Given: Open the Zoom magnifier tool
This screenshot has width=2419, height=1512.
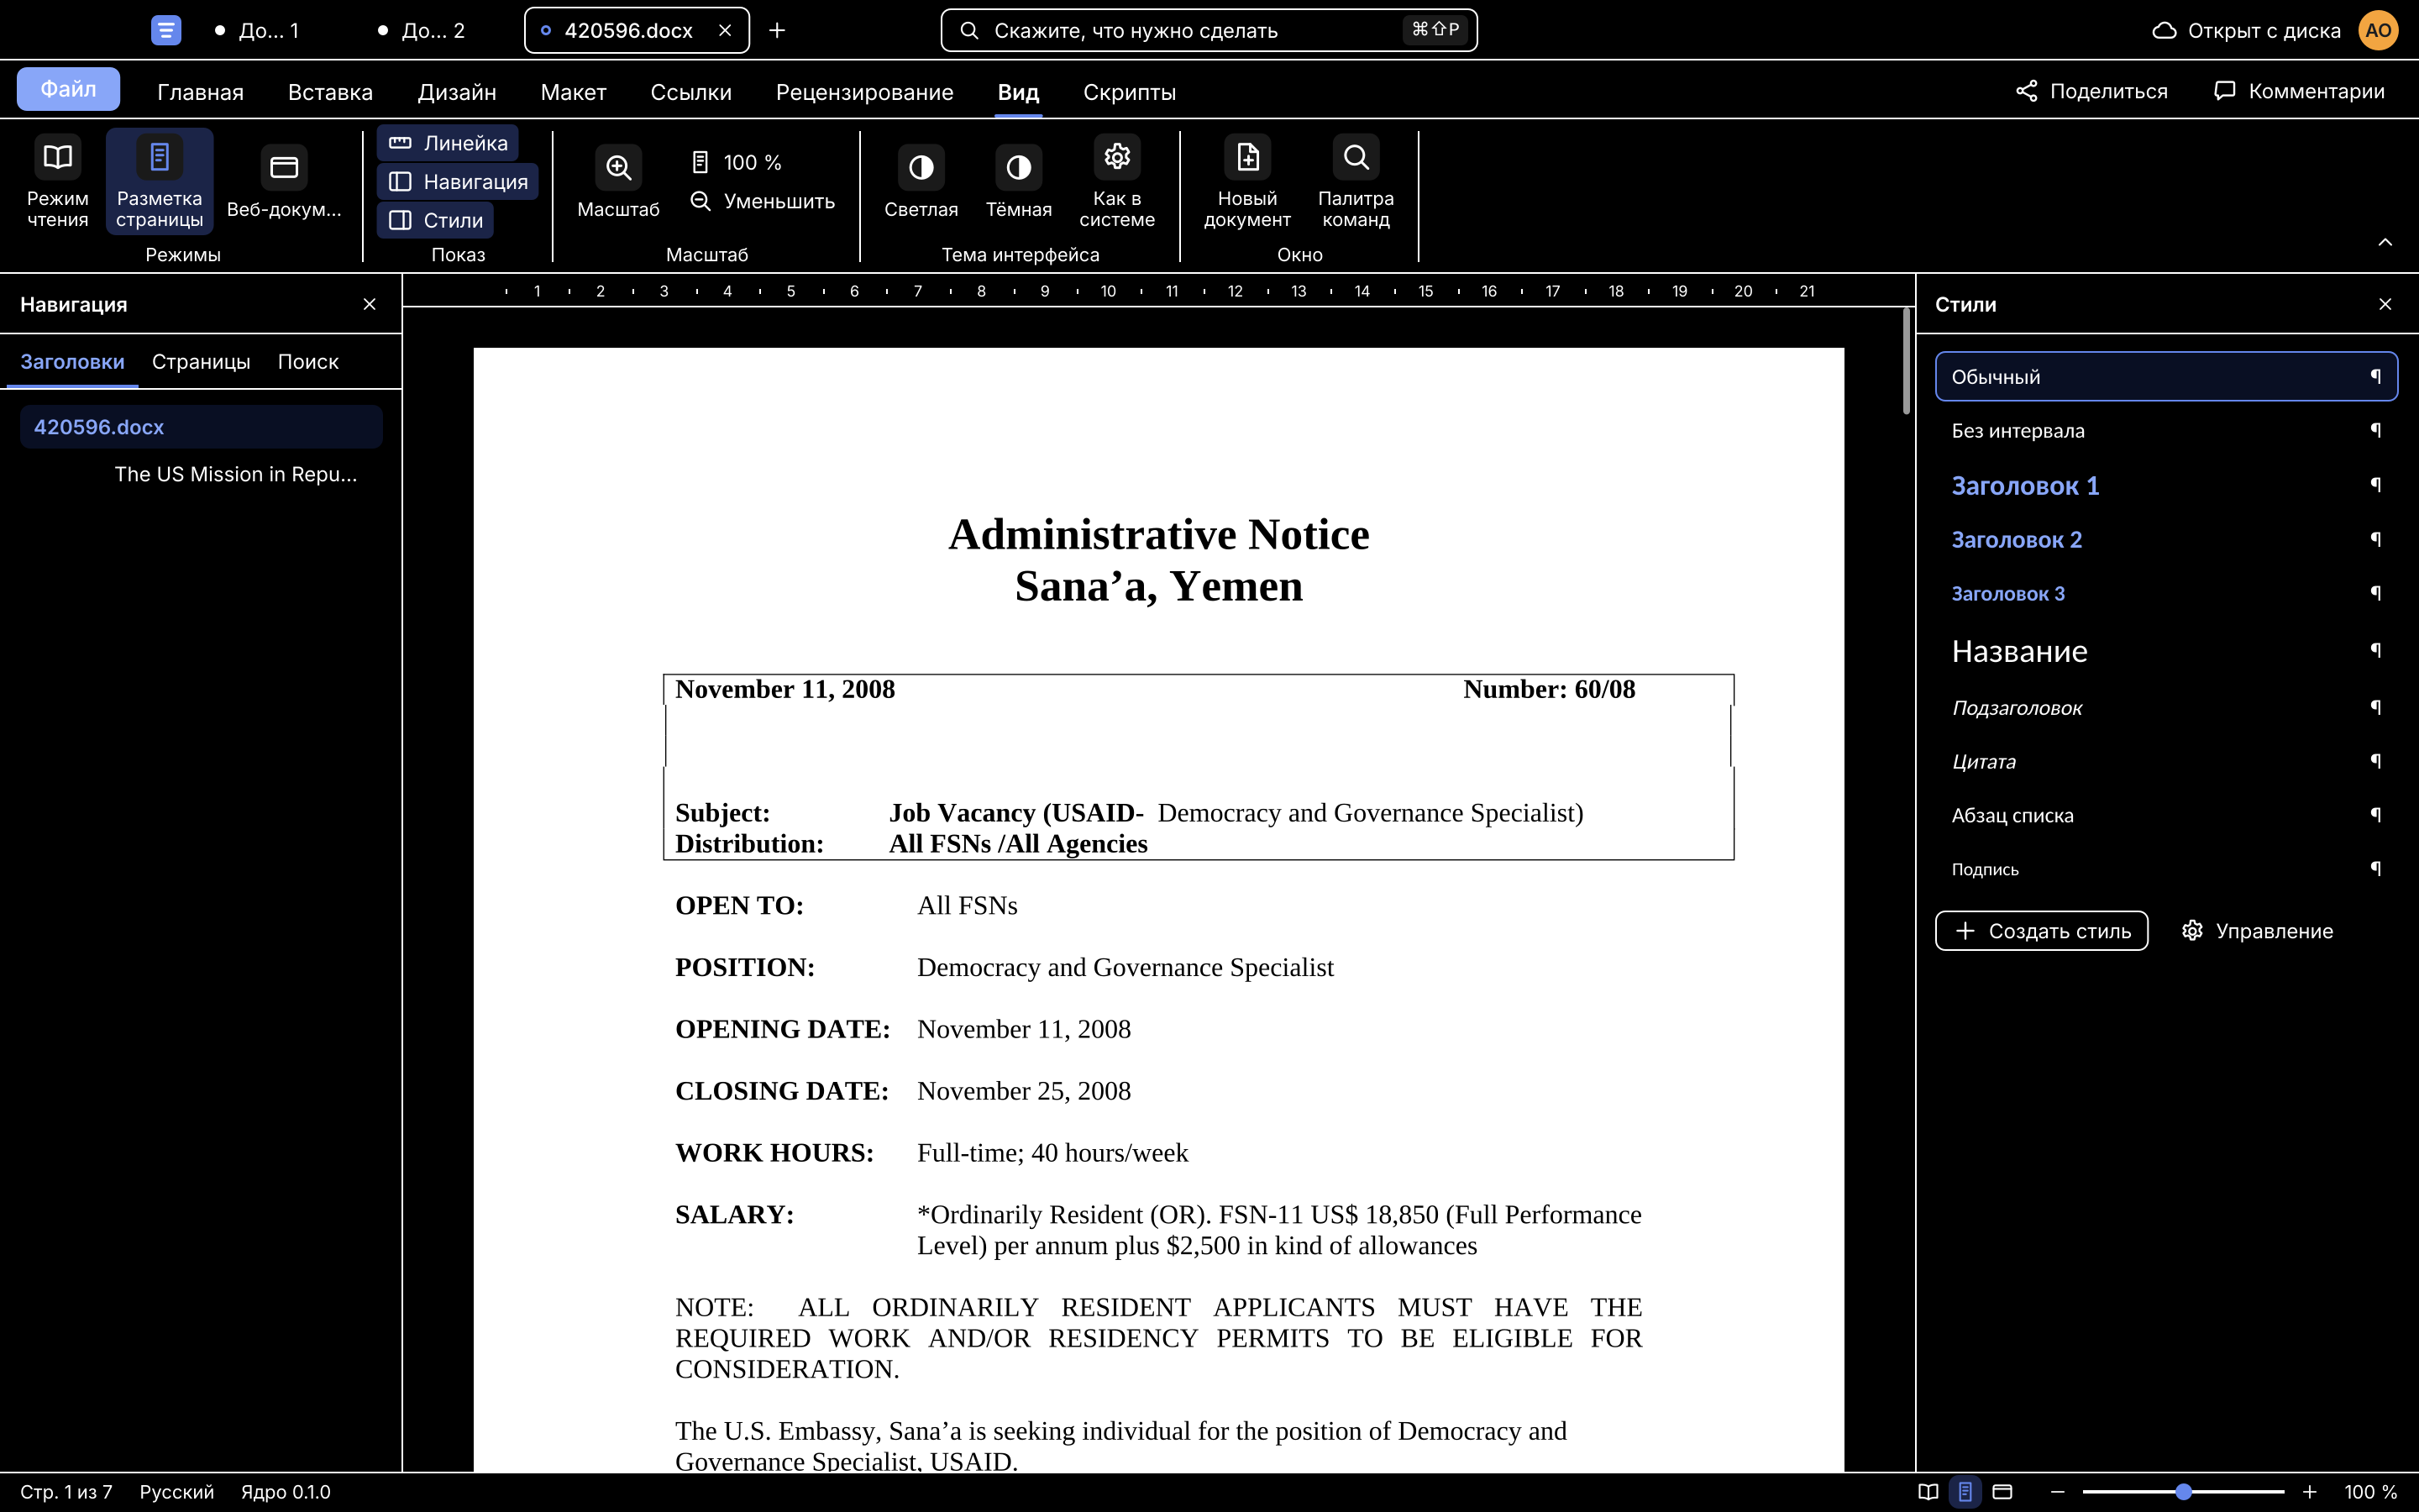Looking at the screenshot, I should [617, 181].
